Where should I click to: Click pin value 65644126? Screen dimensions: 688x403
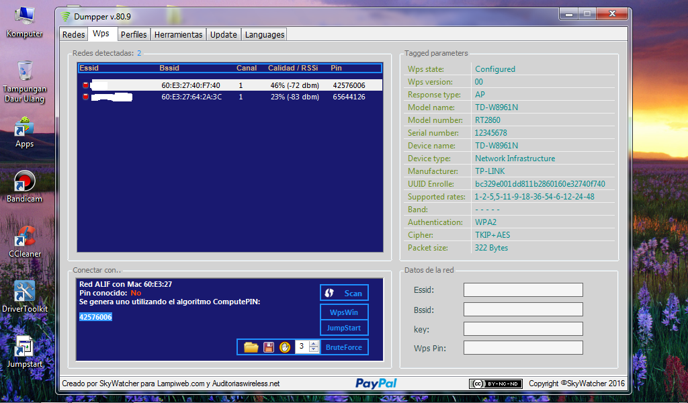click(349, 97)
